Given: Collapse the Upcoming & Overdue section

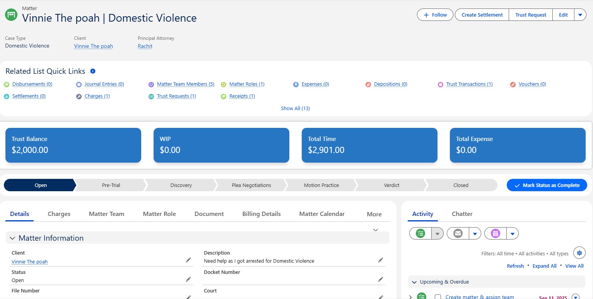Looking at the screenshot, I should 414,282.
